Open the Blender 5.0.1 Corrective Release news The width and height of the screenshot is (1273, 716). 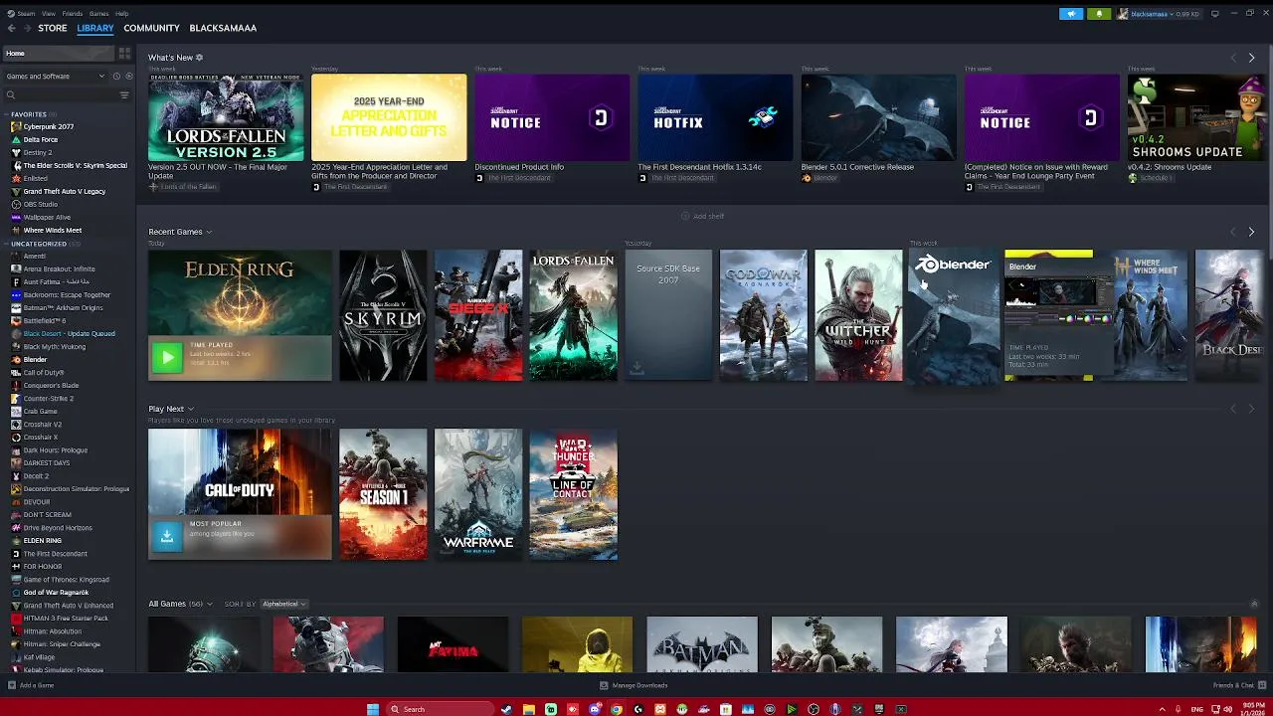878,117
